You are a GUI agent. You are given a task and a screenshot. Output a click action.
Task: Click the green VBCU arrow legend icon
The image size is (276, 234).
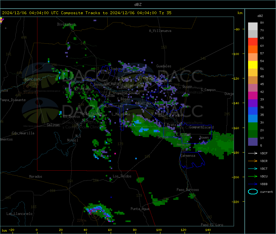pyautogui.click(x=253, y=176)
